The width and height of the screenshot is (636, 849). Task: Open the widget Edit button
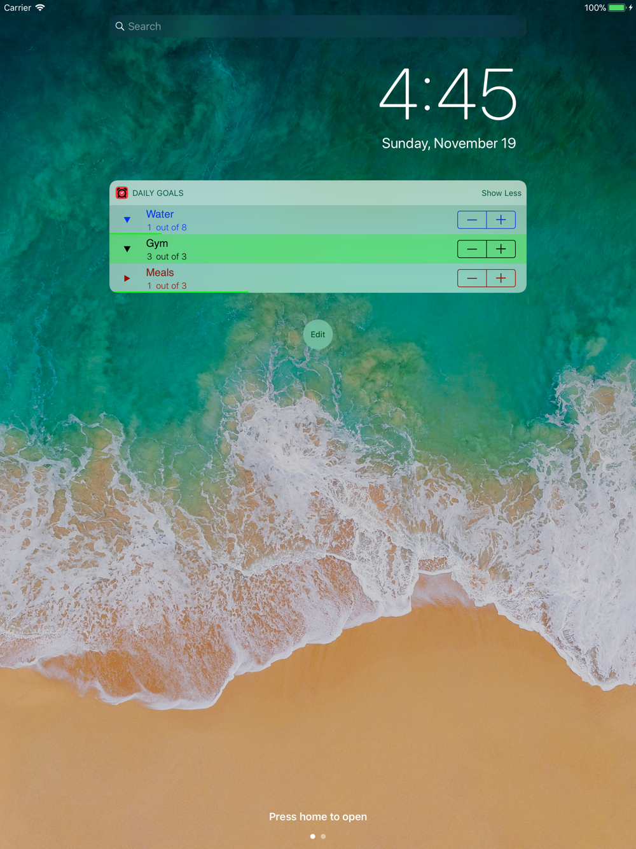pos(318,334)
